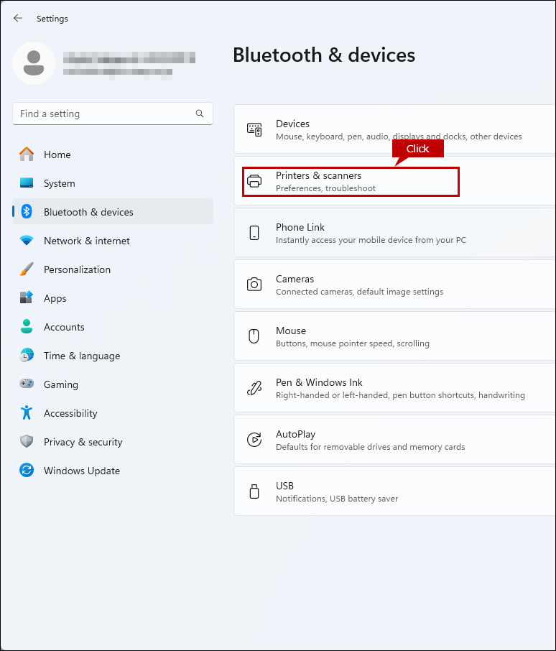
Task: Click the Gaming controller icon
Action: coord(27,384)
